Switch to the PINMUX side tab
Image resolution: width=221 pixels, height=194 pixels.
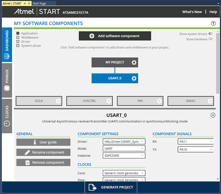[x=7, y=80]
